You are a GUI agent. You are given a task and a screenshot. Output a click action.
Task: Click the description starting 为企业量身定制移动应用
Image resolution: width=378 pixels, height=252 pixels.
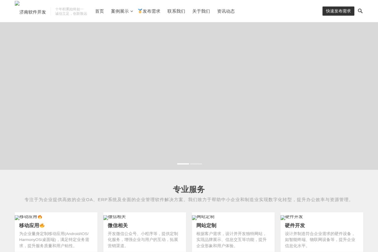[x=54, y=240]
